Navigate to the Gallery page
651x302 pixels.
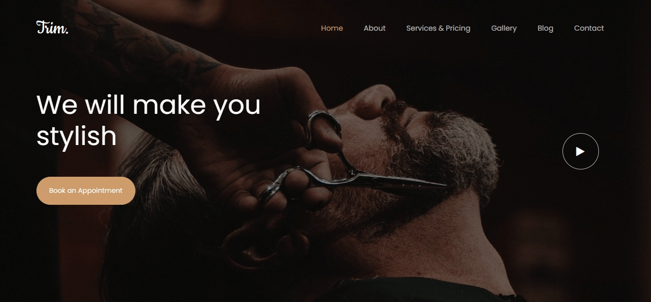click(504, 28)
